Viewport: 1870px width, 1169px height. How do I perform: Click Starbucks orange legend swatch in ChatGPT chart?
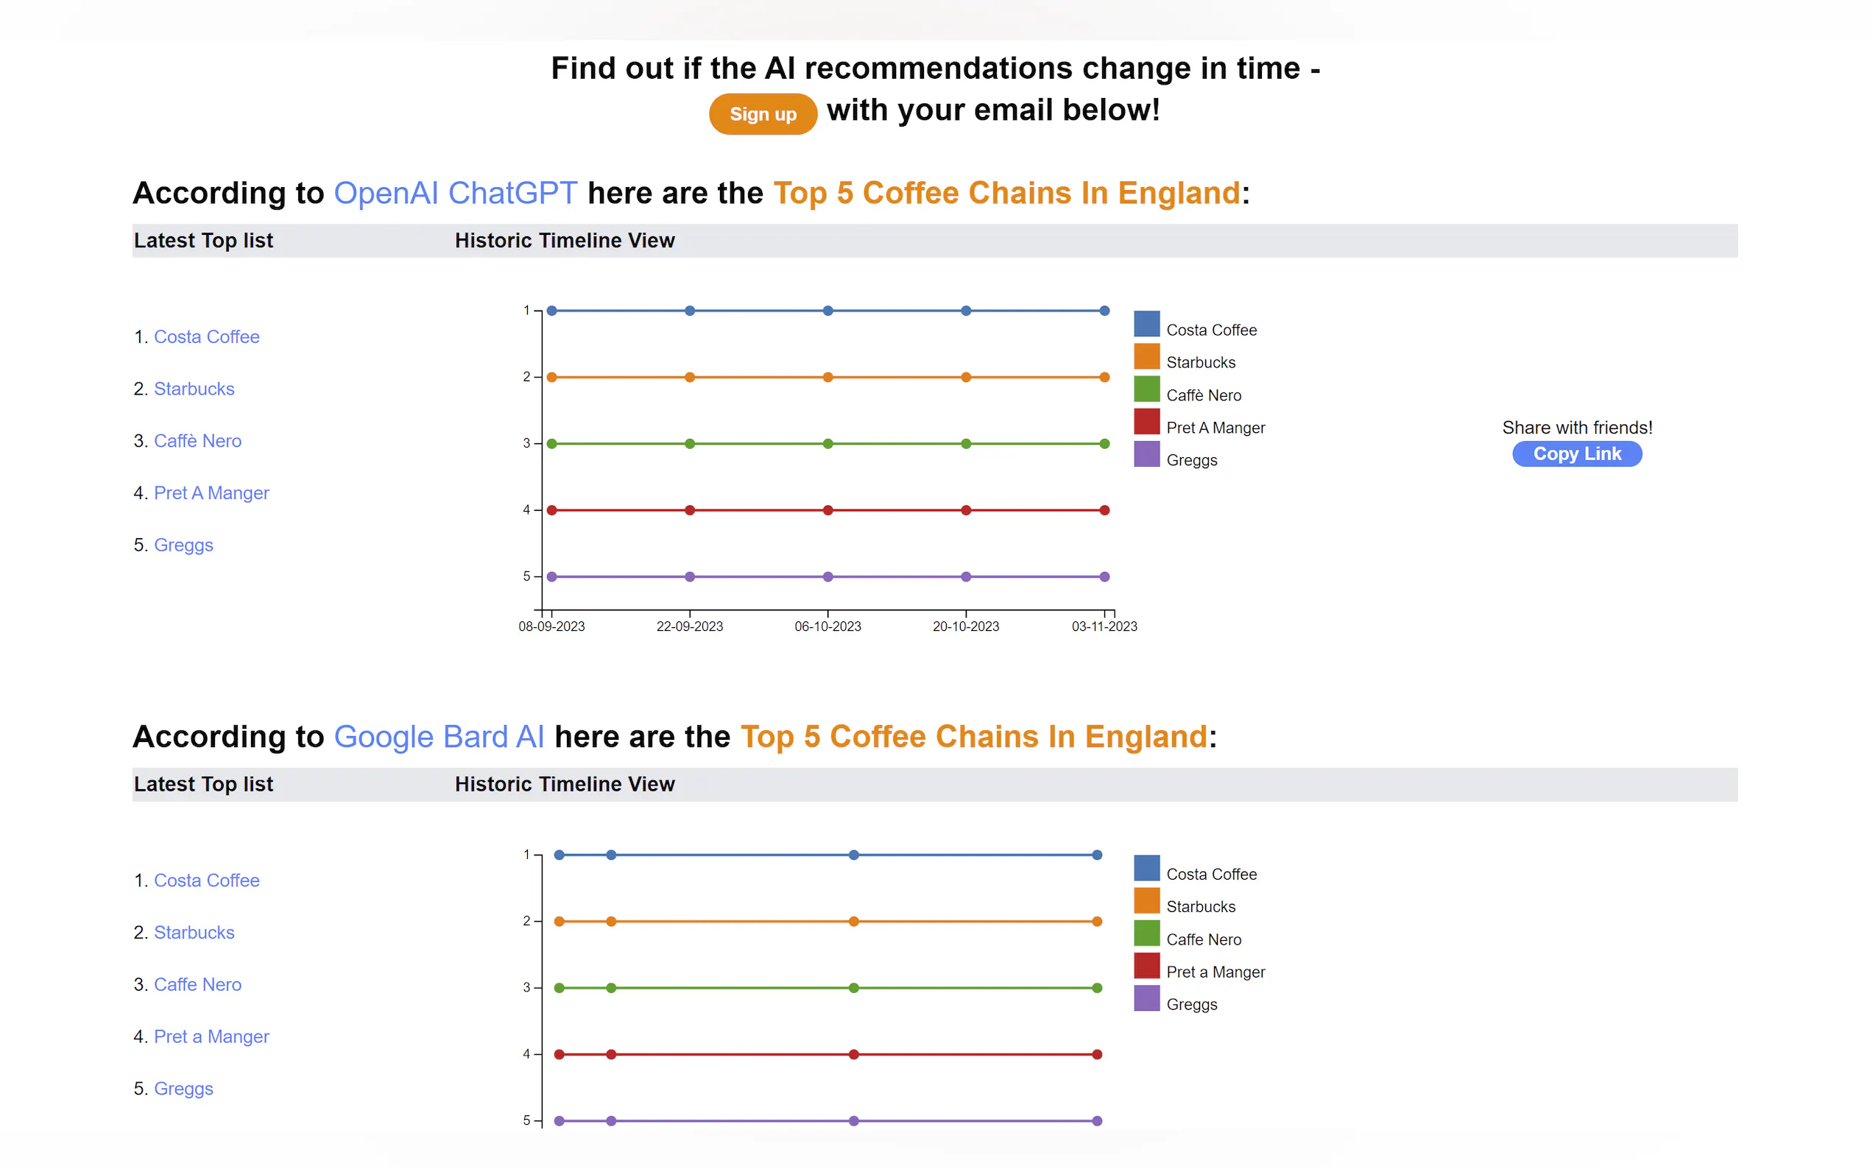[1146, 356]
